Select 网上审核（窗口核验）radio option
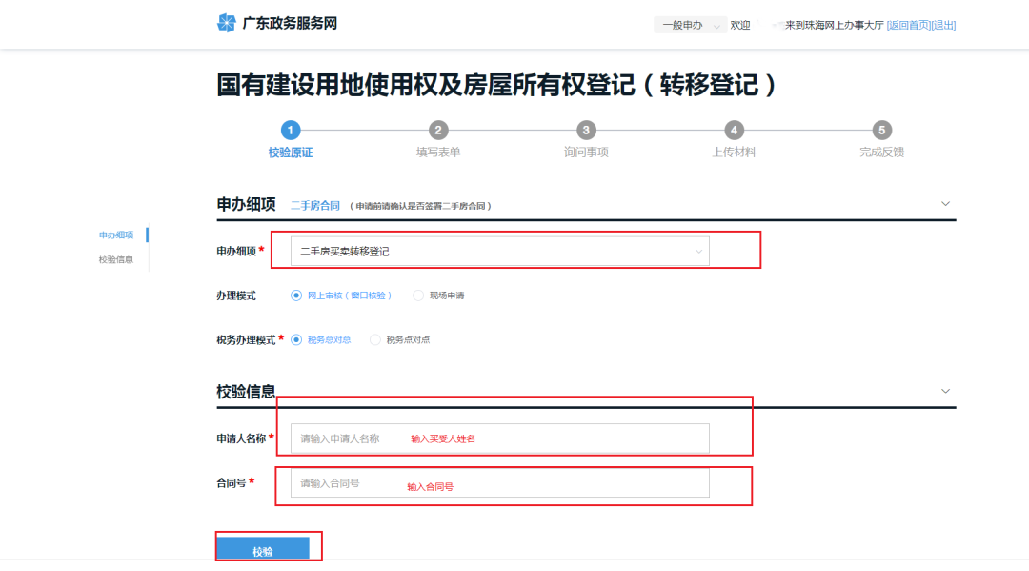The width and height of the screenshot is (1029, 571). pyautogui.click(x=295, y=296)
